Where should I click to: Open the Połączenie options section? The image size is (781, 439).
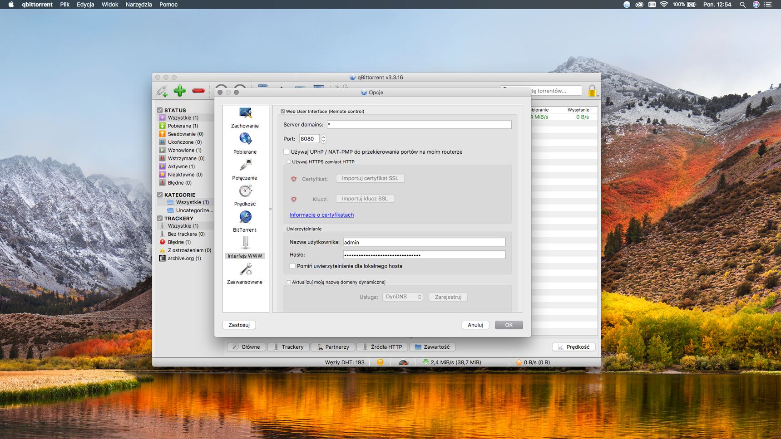(245, 170)
